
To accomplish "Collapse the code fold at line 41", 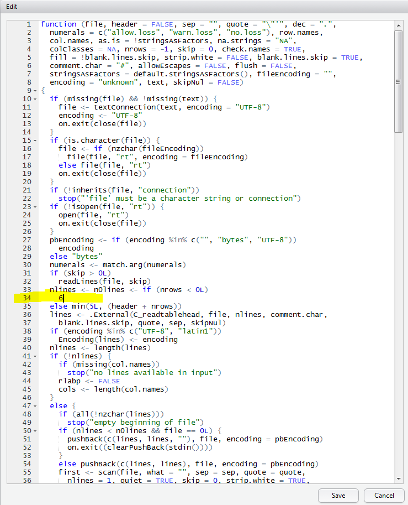I will (x=35, y=357).
